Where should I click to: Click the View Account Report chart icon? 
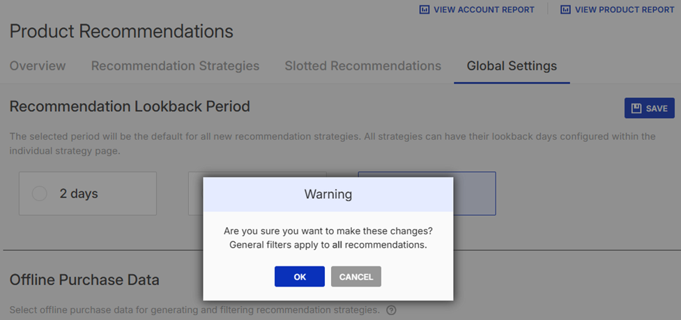click(x=424, y=10)
